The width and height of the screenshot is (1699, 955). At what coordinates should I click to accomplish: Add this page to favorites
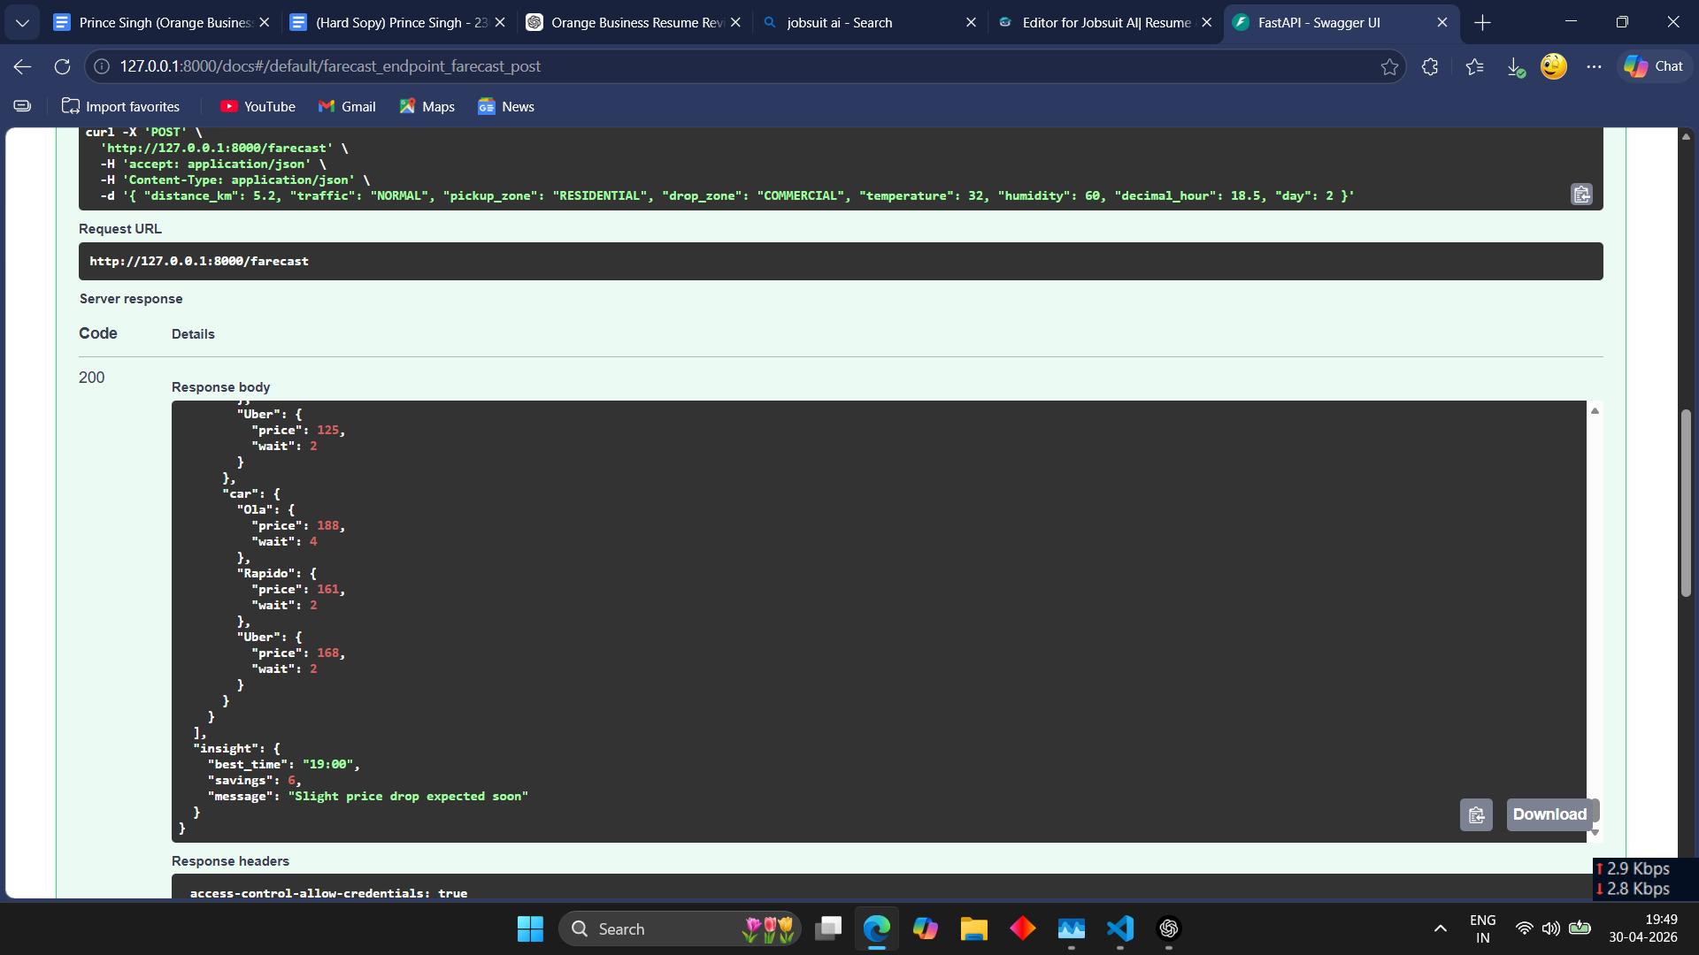[1389, 66]
